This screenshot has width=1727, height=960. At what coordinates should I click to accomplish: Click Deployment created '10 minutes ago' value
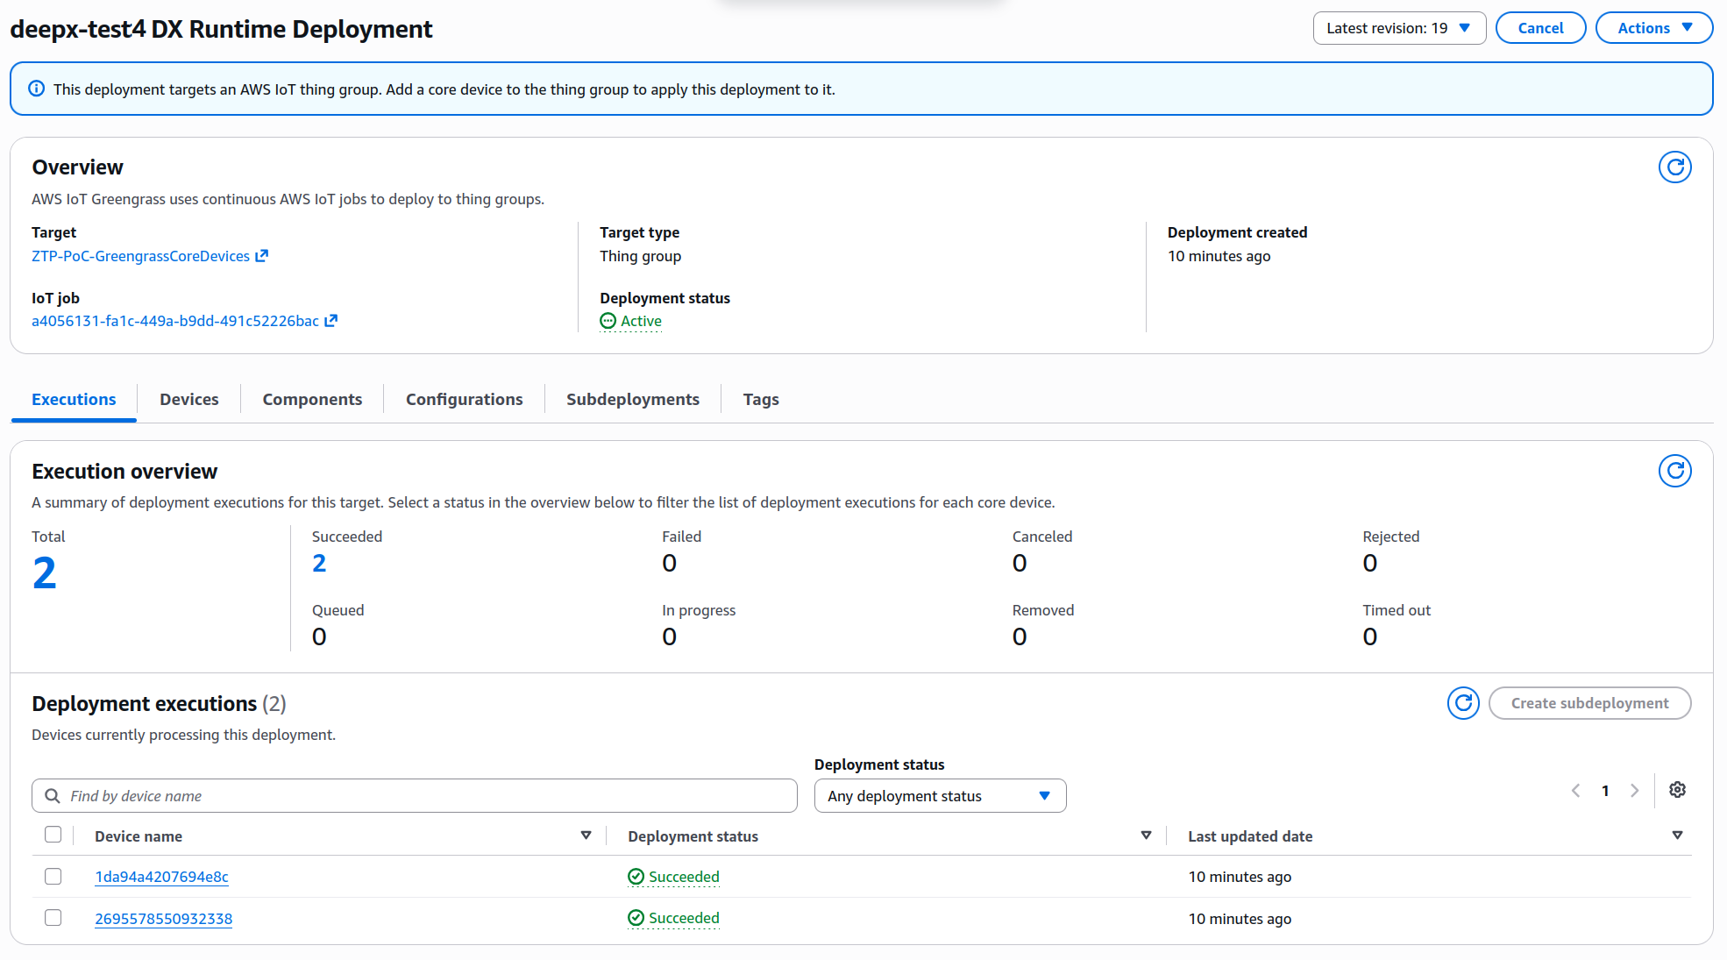1219,256
